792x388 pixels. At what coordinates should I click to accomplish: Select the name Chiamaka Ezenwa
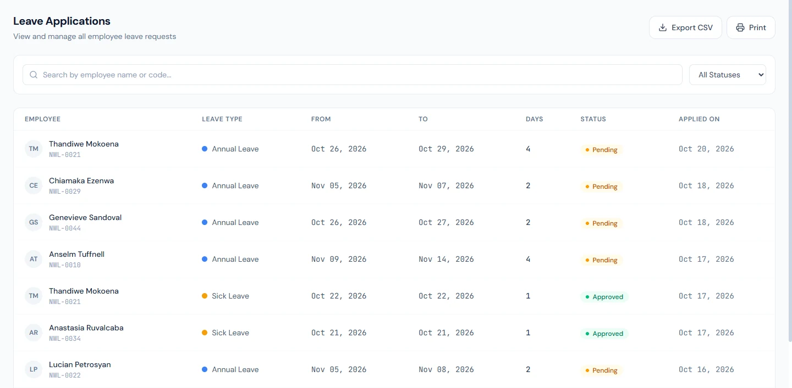[x=81, y=181]
